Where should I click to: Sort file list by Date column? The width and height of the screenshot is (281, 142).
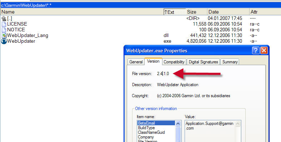click(228, 12)
